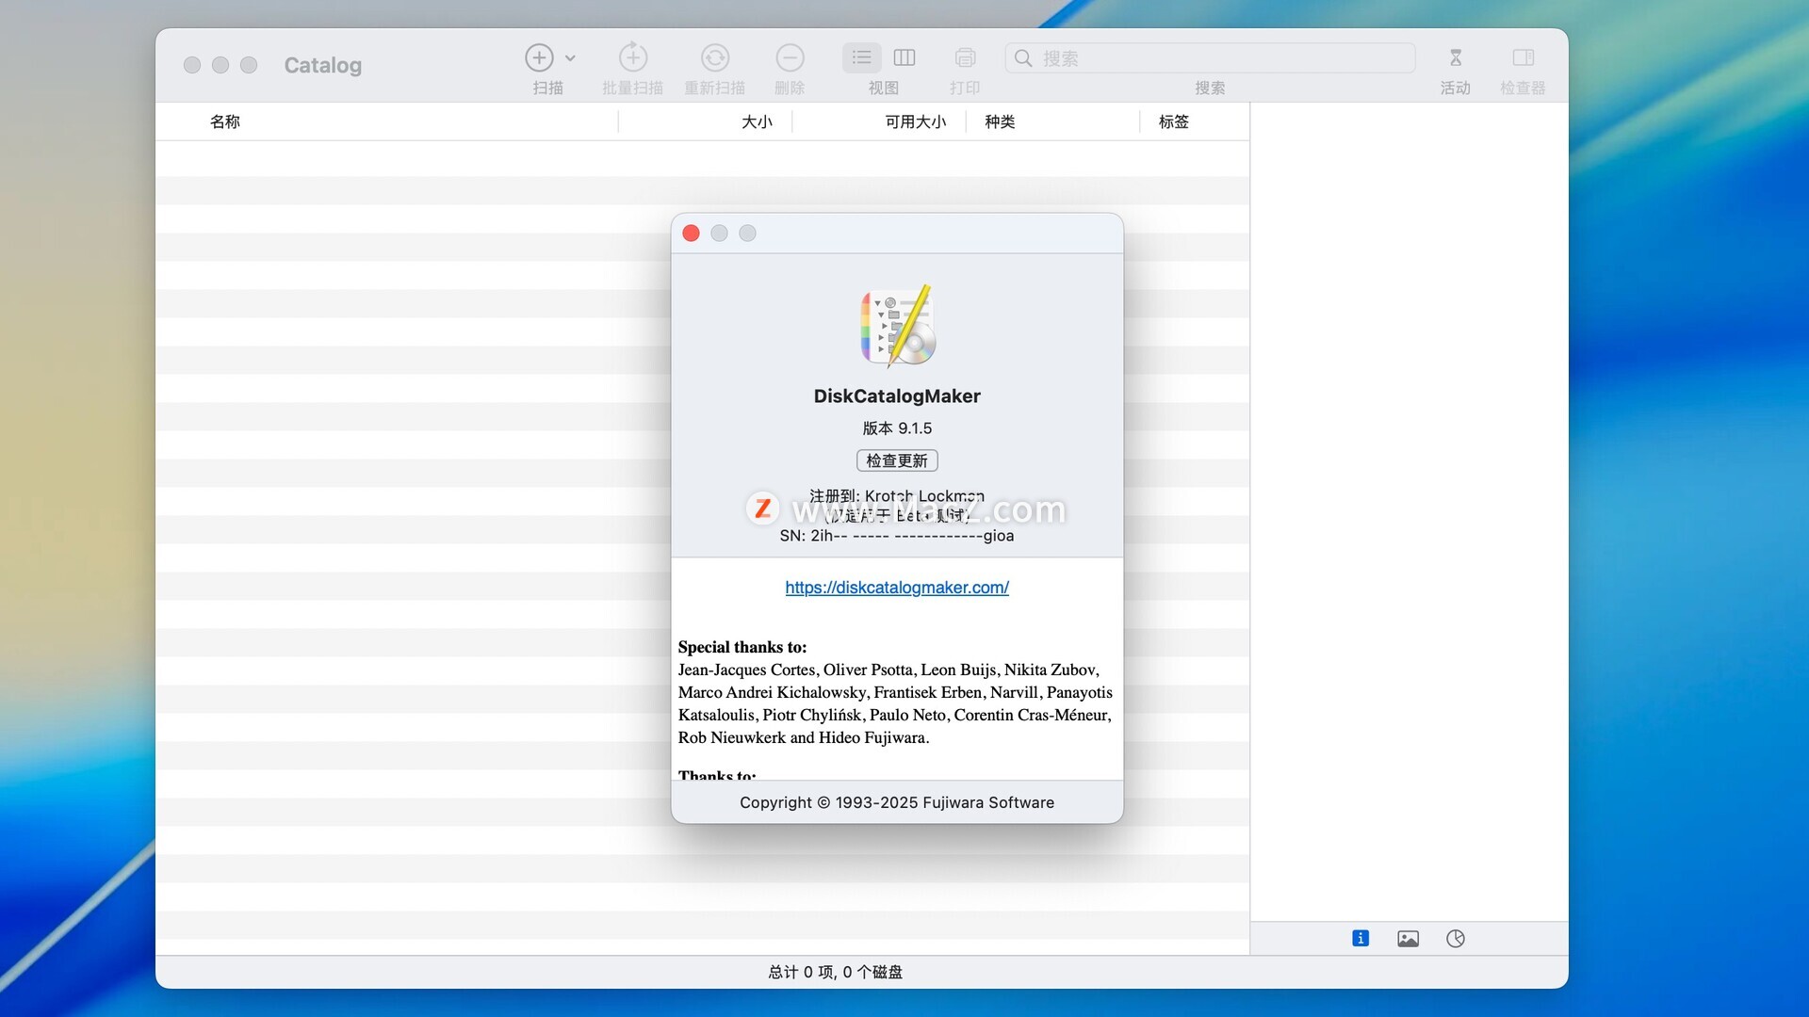Sort by the 名称 column header
Viewport: 1809px width, 1017px height.
pos(225,121)
